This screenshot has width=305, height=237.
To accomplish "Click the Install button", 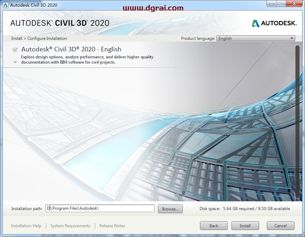I will click(x=245, y=225).
